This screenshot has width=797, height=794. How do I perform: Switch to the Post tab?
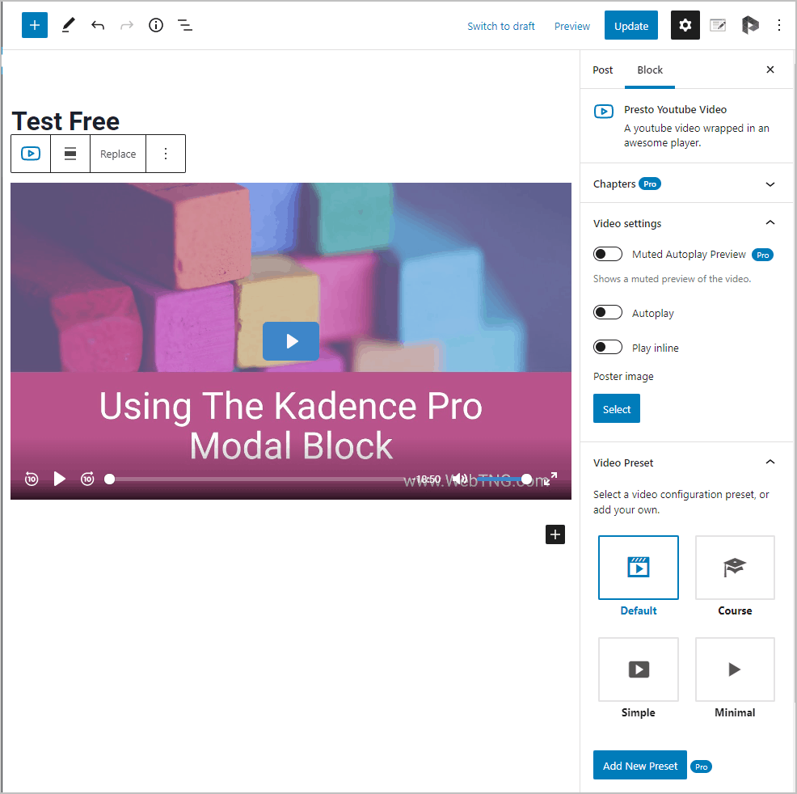pyautogui.click(x=603, y=70)
